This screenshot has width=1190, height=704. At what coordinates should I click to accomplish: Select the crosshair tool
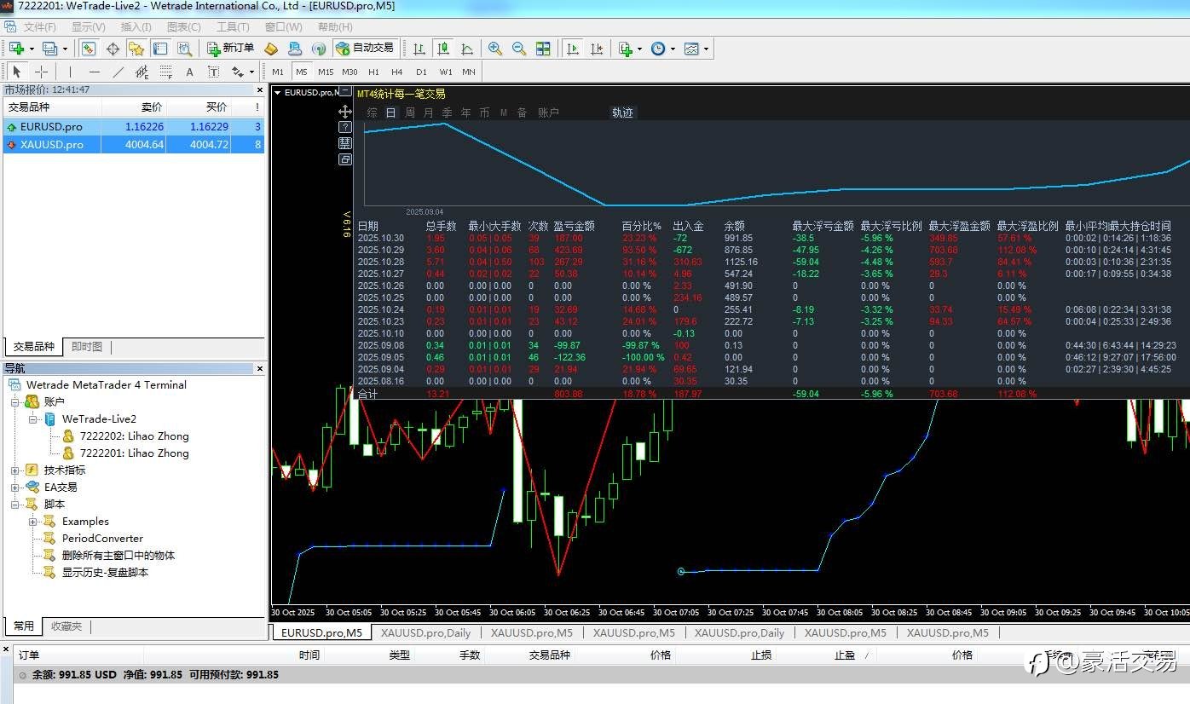(x=41, y=72)
